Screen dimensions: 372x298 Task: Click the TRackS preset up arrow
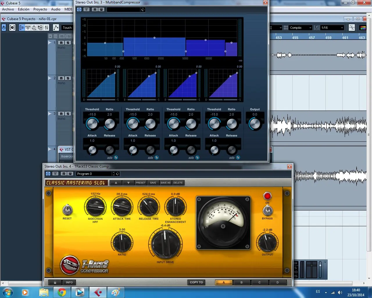116,183
